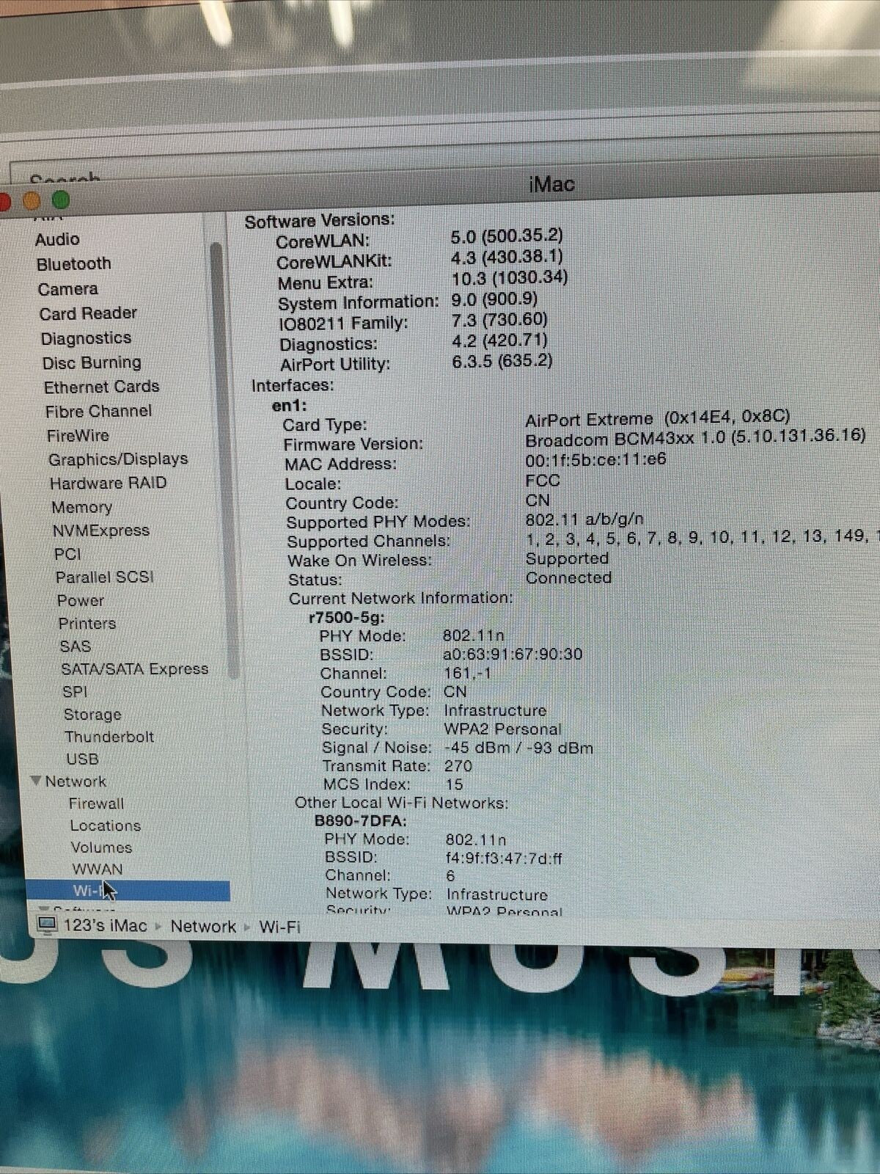Select Firewall under Network
This screenshot has width=880, height=1174.
tap(96, 803)
